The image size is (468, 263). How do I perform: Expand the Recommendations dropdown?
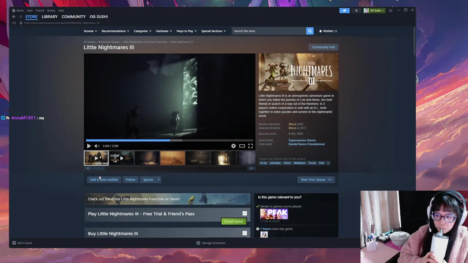click(115, 31)
